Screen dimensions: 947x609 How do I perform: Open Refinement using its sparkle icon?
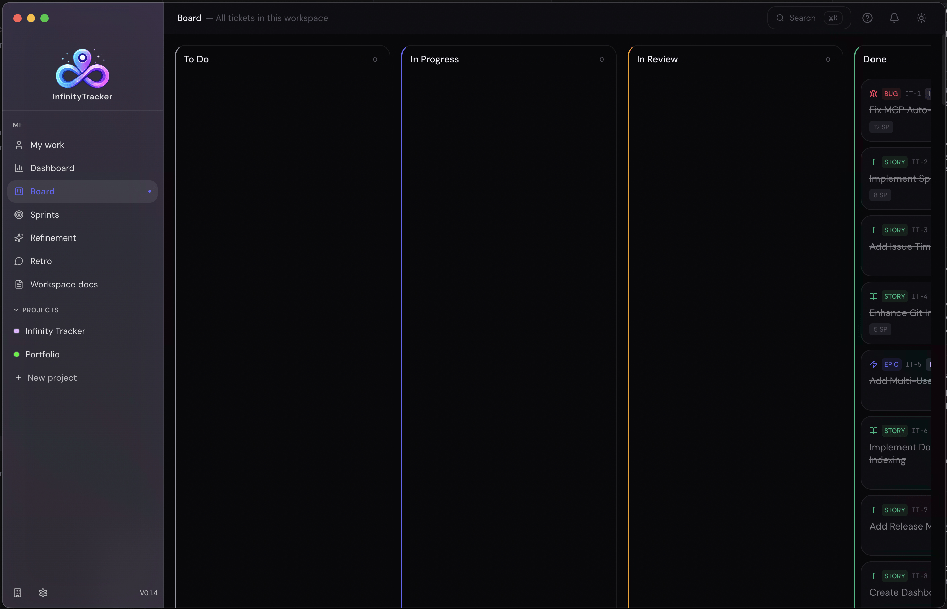point(19,238)
